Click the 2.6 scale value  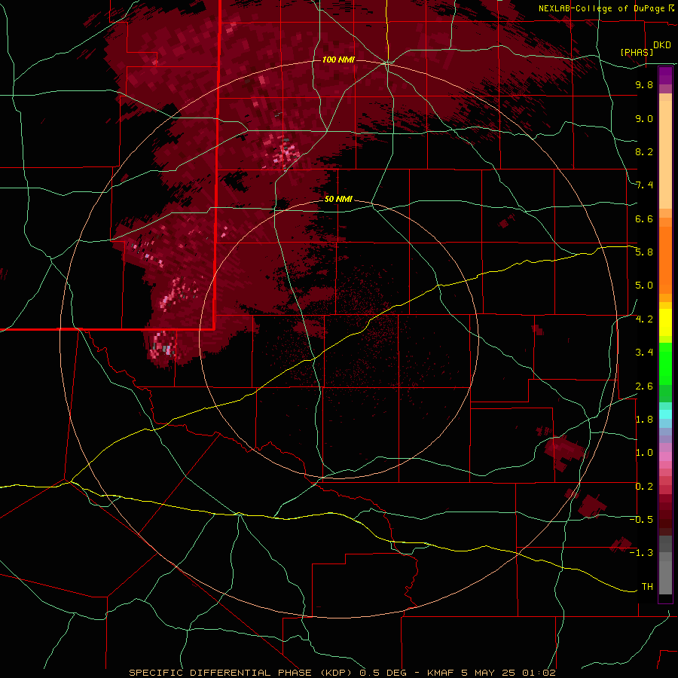point(644,386)
